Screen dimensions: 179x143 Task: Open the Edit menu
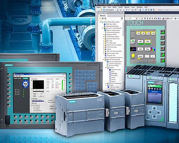pos(104,7)
